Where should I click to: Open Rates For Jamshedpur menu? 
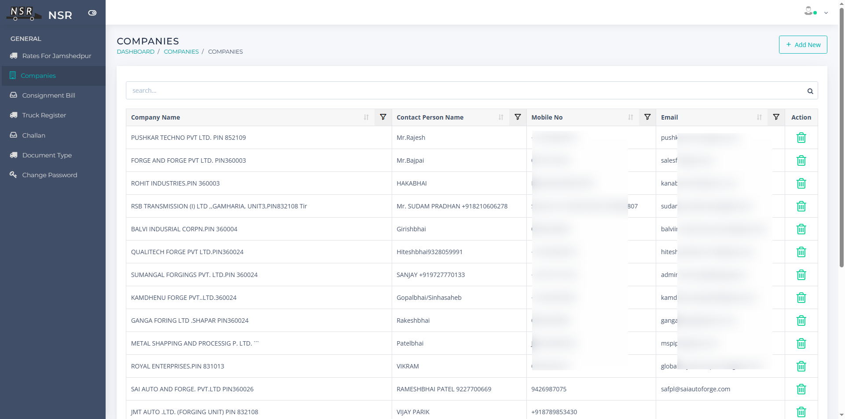[53, 56]
